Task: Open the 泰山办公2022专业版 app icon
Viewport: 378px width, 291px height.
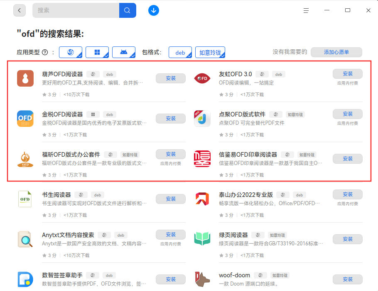Action: (x=202, y=199)
